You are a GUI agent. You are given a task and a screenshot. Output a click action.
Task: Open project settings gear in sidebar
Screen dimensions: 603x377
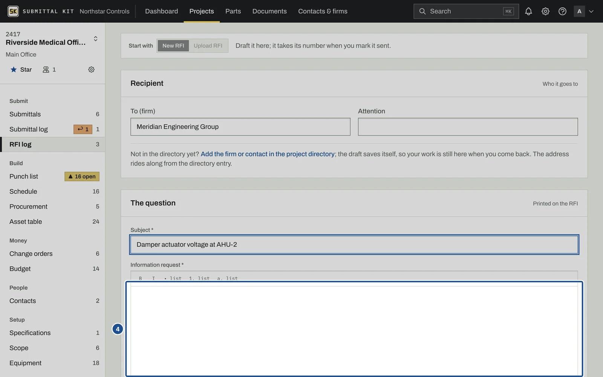(x=91, y=69)
